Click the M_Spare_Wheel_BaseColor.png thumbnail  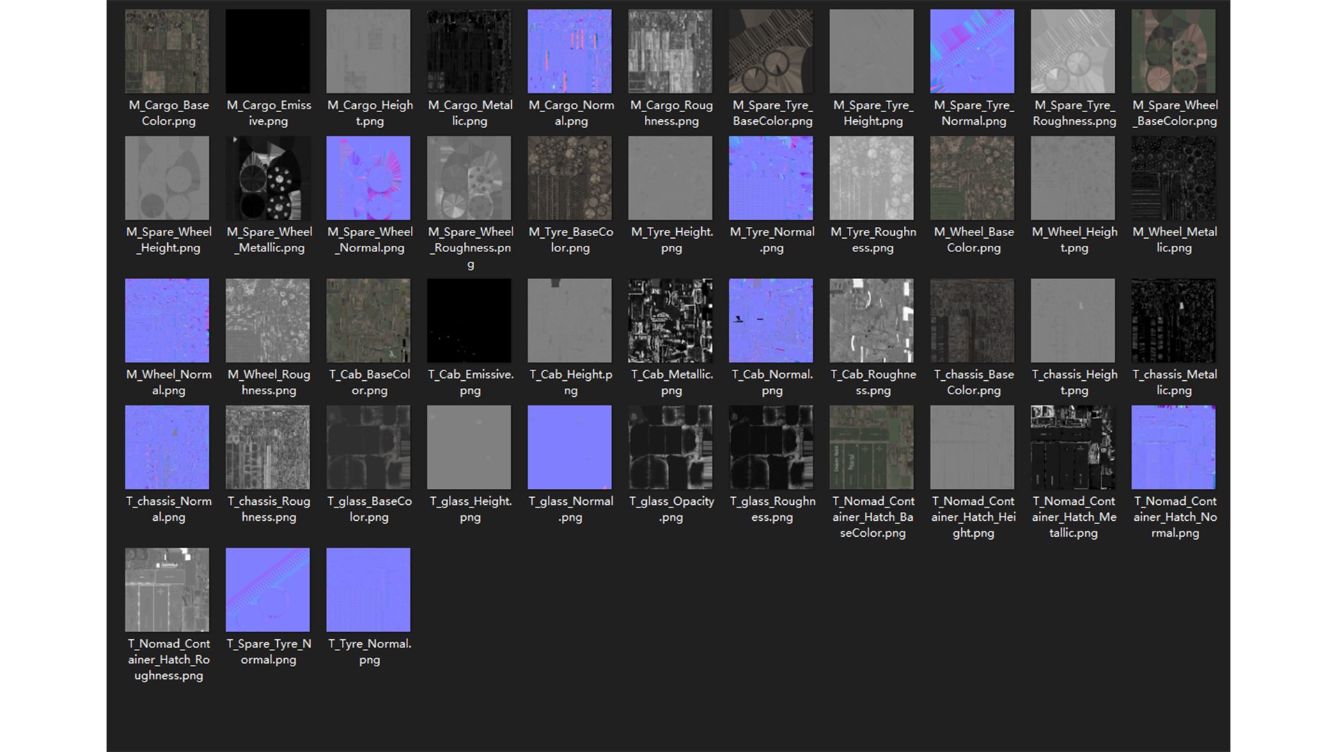coord(1173,52)
